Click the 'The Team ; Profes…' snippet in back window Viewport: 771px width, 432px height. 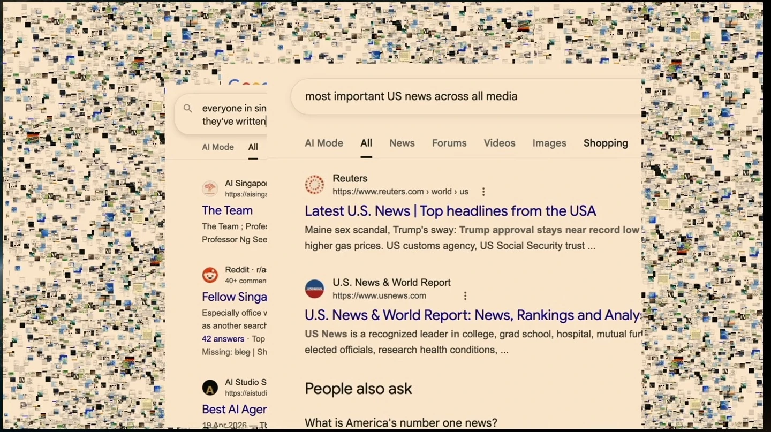click(234, 233)
